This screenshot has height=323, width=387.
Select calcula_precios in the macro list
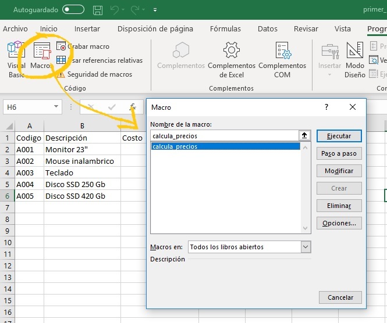(x=175, y=147)
